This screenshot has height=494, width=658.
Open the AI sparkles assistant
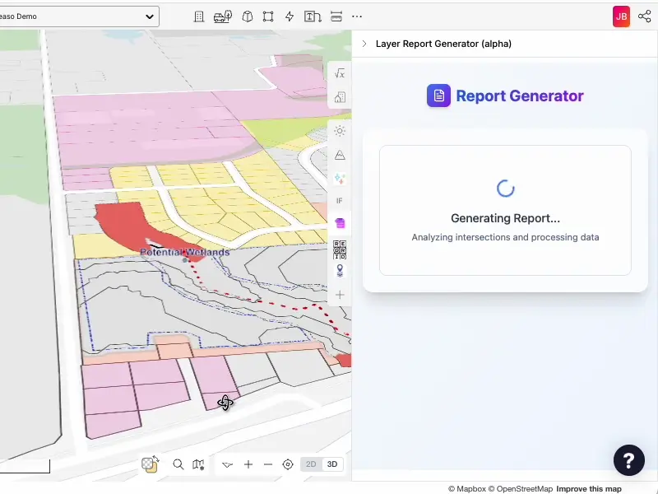[340, 178]
